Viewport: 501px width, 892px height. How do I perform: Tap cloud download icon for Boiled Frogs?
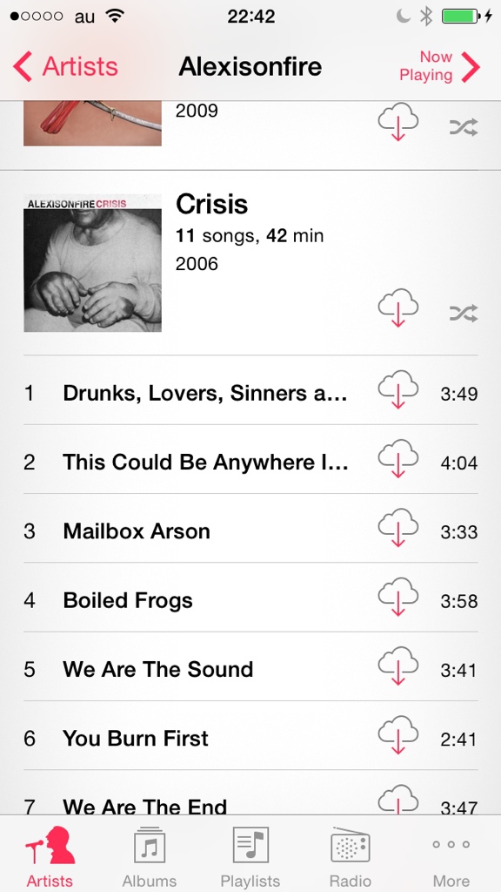point(398,596)
